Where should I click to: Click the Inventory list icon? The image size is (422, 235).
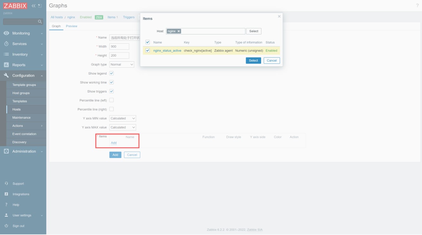[6, 54]
